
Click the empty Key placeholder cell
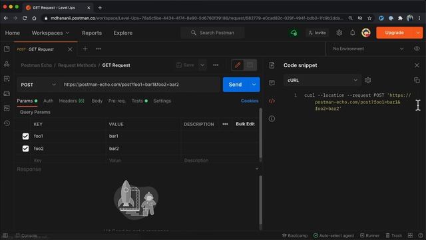point(68,161)
